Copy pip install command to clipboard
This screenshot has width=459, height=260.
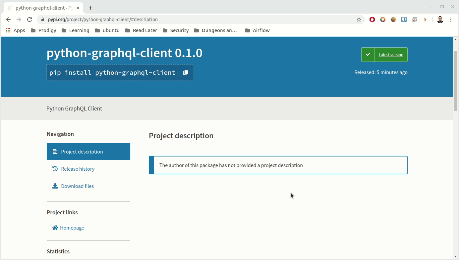click(186, 72)
